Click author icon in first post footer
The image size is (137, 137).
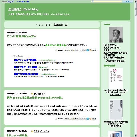click(56, 50)
